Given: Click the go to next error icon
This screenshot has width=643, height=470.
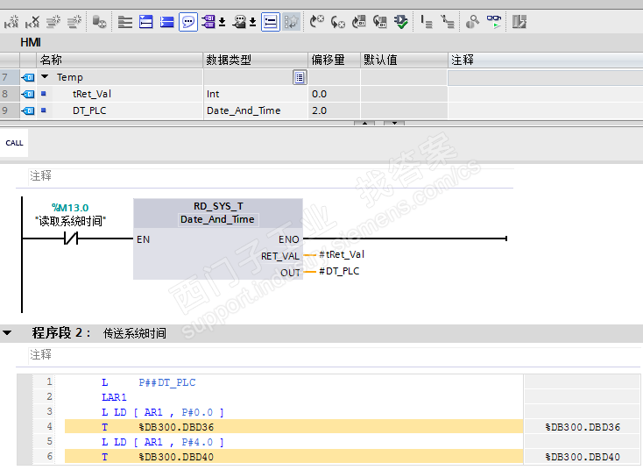Looking at the screenshot, I should 317,22.
